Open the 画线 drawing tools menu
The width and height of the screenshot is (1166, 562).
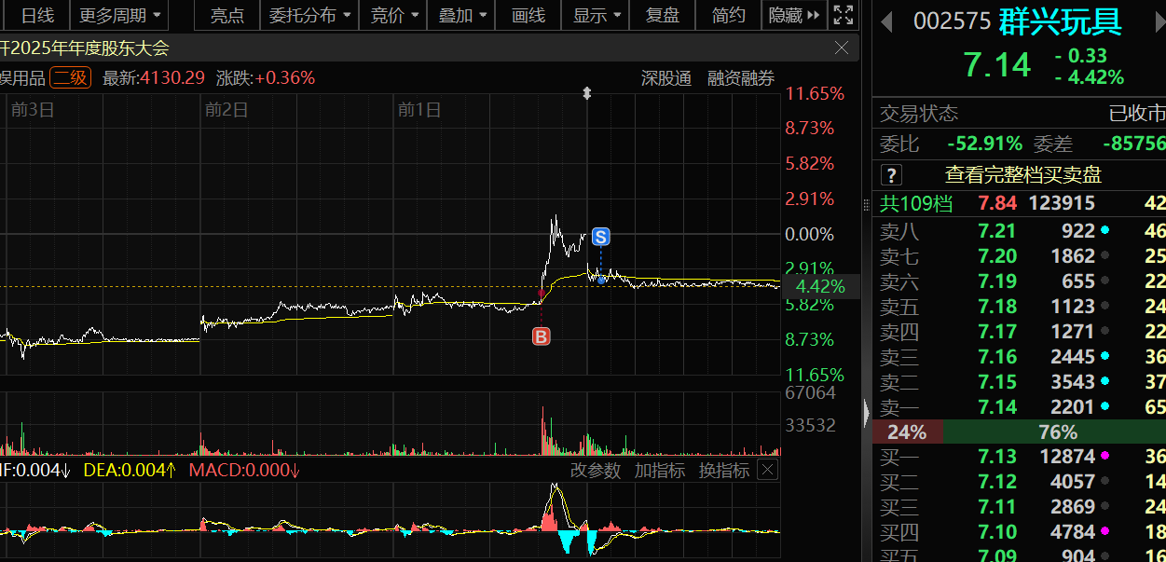click(x=528, y=16)
